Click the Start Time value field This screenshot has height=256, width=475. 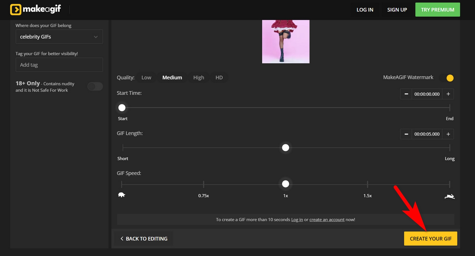[427, 94]
